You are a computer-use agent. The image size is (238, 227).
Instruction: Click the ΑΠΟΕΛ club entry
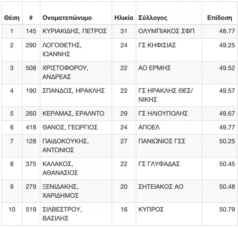149,127
